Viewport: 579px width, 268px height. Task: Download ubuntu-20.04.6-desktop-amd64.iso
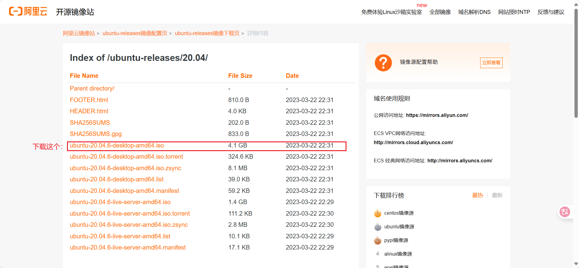tap(117, 145)
